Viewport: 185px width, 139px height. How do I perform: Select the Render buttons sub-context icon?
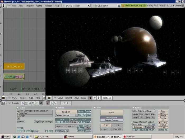48,103
